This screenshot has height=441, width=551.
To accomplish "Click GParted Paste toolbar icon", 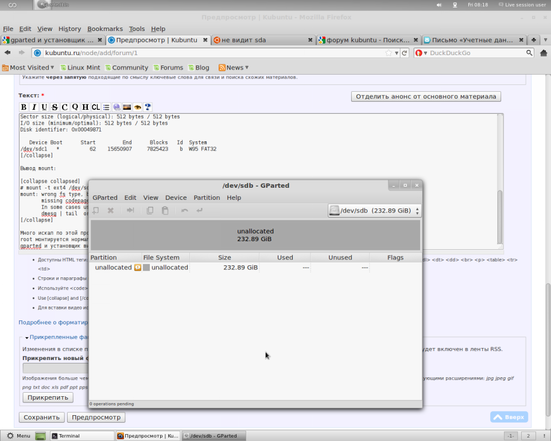I will point(165,210).
